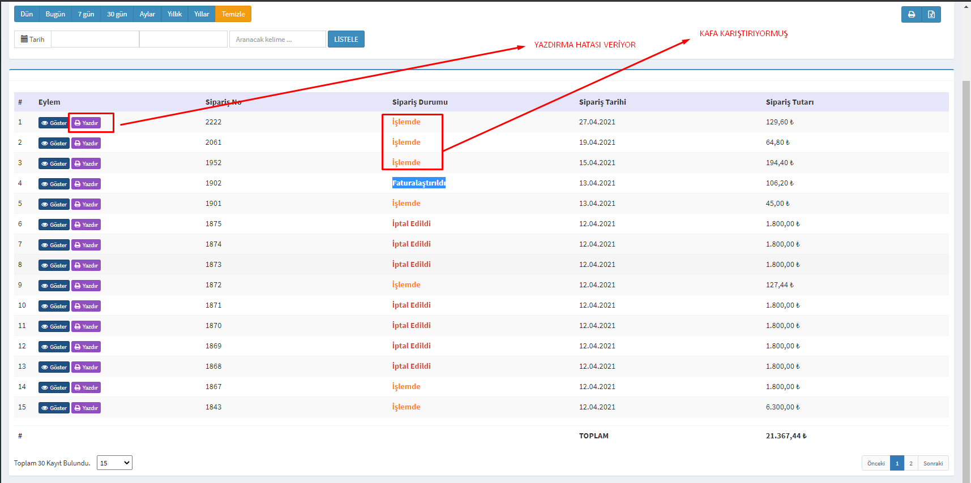This screenshot has height=483, width=971.
Task: Filter by Aylar period
Action: pos(147,14)
